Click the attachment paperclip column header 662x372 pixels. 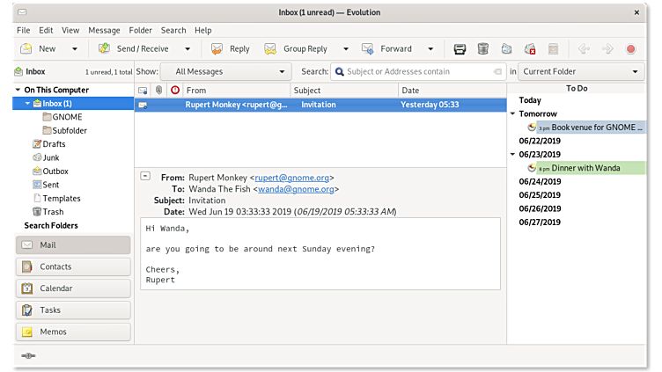[x=158, y=90]
